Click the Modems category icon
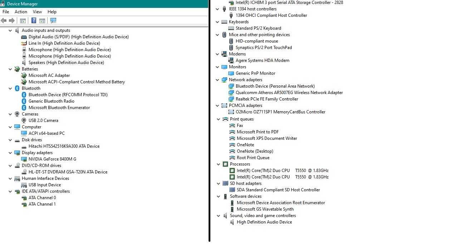 [224, 54]
